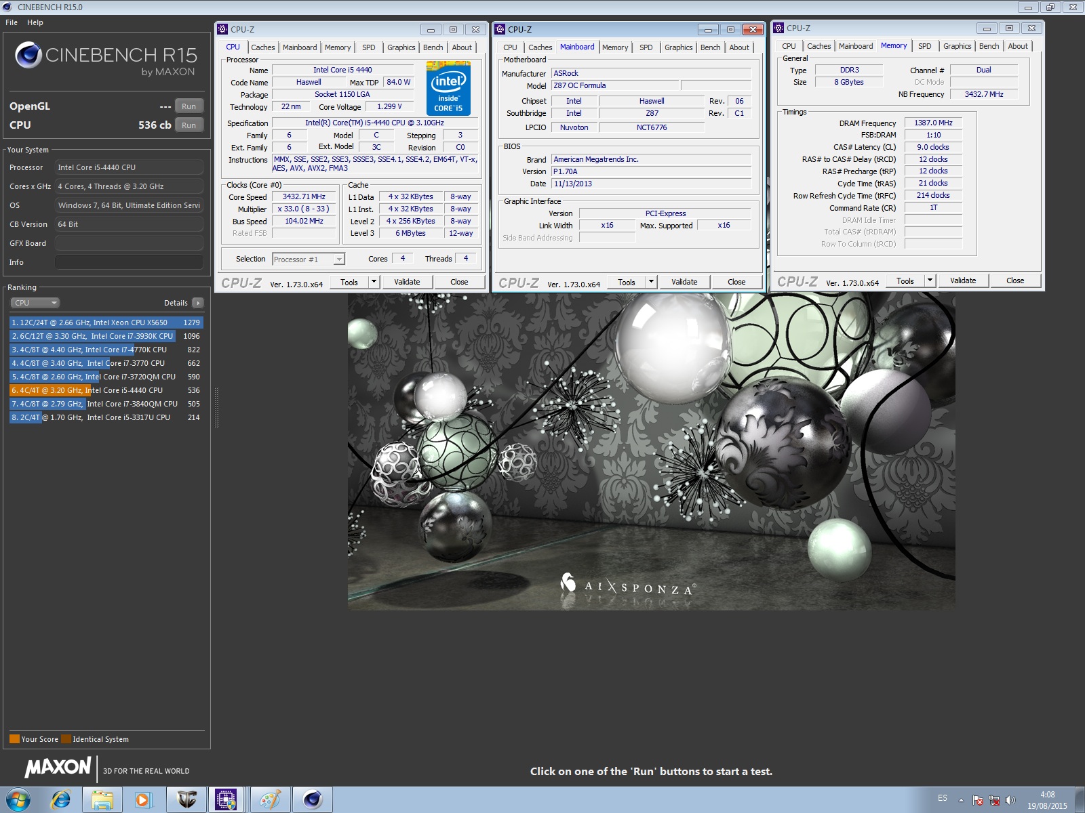
Task: Open Details arrow in Ranking panel
Action: point(197,303)
